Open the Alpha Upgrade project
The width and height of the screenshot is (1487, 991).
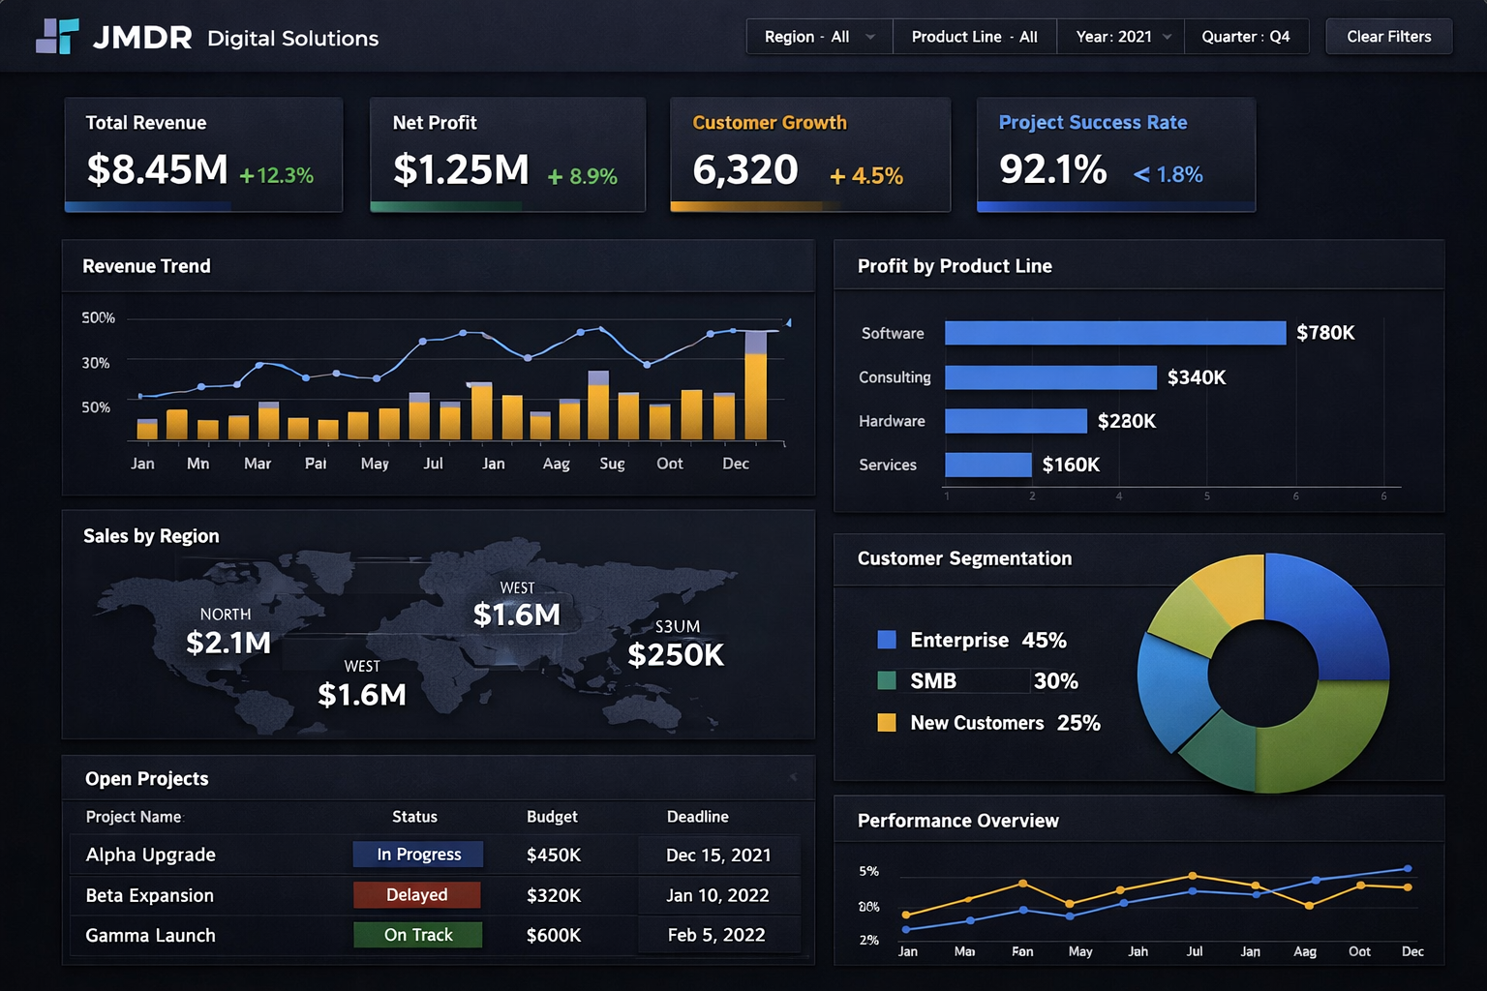click(150, 855)
